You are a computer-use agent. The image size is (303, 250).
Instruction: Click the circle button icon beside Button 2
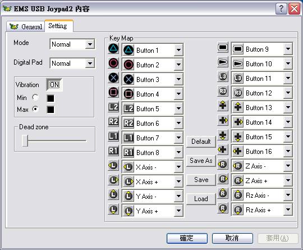coord(113,63)
